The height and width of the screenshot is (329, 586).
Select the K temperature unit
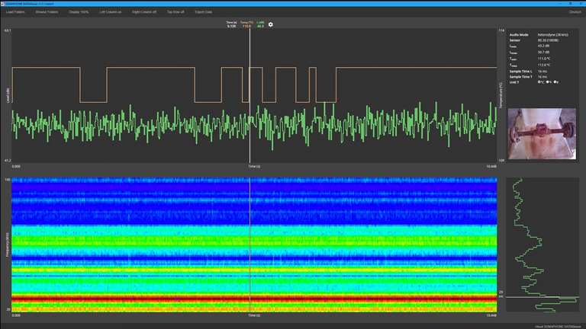pos(555,81)
